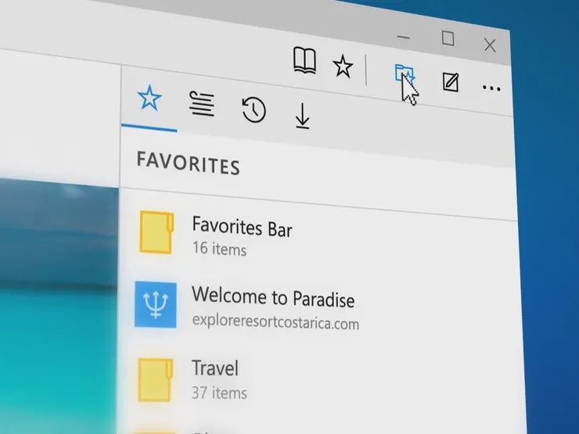Switch to History clock tab
This screenshot has width=579, height=434.
[x=254, y=110]
